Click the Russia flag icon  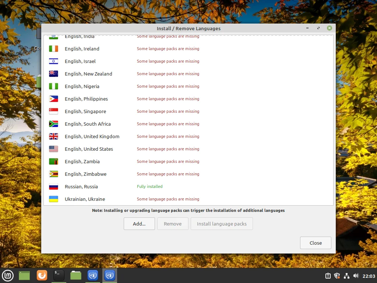(53, 186)
